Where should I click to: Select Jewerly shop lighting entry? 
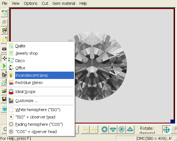coord(26,53)
